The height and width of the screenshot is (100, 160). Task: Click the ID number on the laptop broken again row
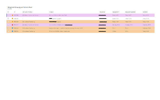click(16, 28)
